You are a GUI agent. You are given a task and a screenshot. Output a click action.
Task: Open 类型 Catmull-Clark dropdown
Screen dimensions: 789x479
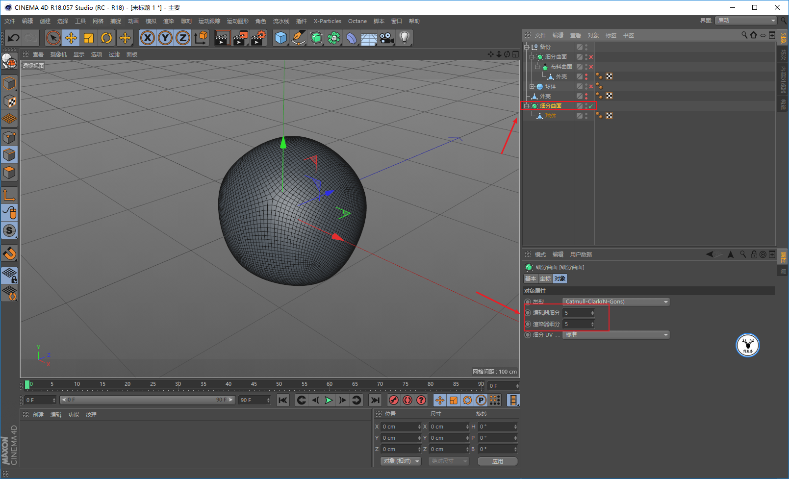(x=616, y=302)
